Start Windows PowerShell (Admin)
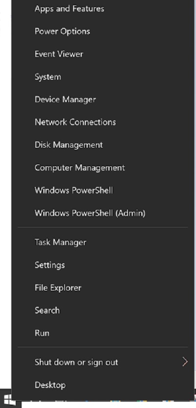 click(90, 213)
